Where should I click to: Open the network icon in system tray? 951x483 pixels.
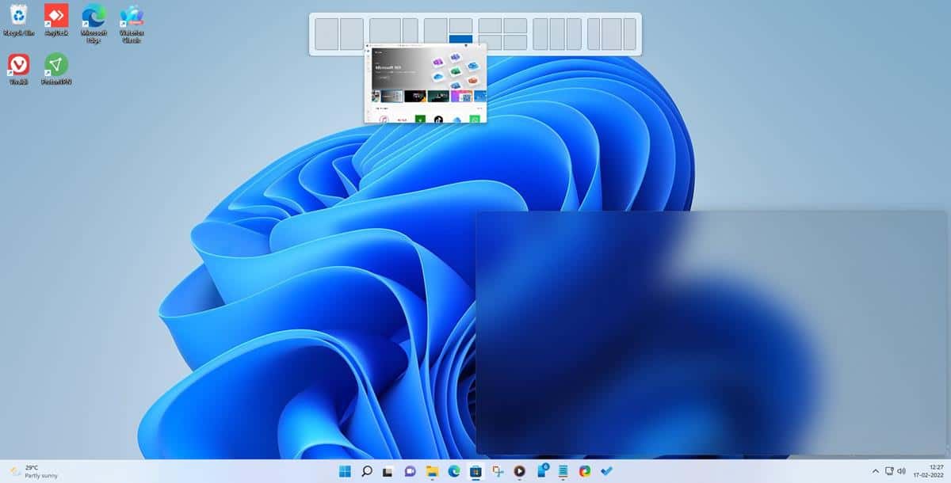pyautogui.click(x=889, y=471)
